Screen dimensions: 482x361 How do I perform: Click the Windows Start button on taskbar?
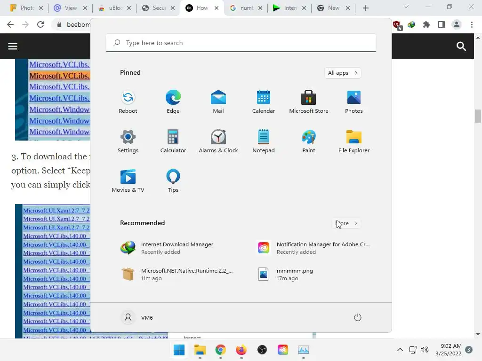point(179,350)
